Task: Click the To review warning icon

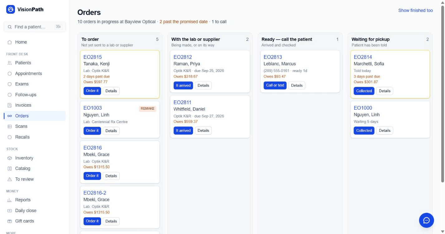Action: [10, 179]
